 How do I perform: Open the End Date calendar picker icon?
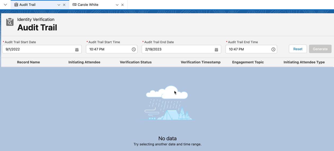pyautogui.click(x=216, y=49)
